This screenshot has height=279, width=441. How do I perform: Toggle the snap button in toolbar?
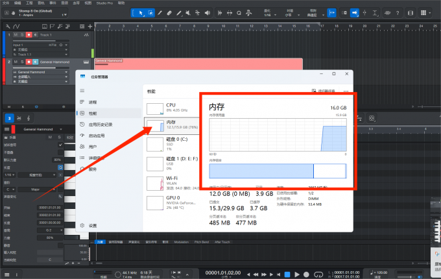pyautogui.click(x=332, y=13)
